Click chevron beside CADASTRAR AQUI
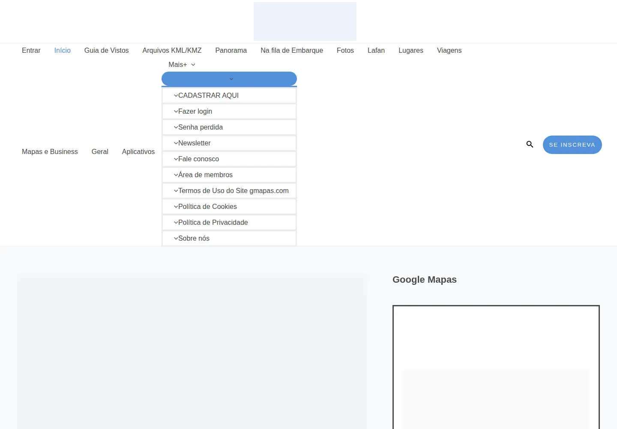 pos(176,96)
